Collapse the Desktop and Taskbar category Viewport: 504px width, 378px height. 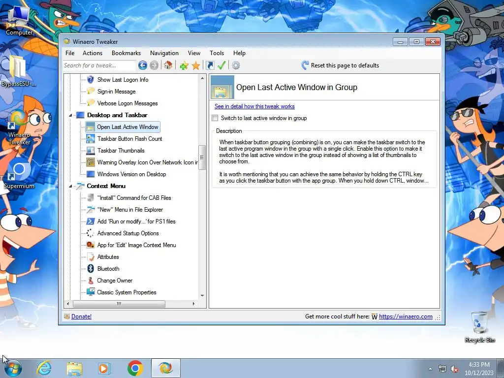click(x=70, y=115)
